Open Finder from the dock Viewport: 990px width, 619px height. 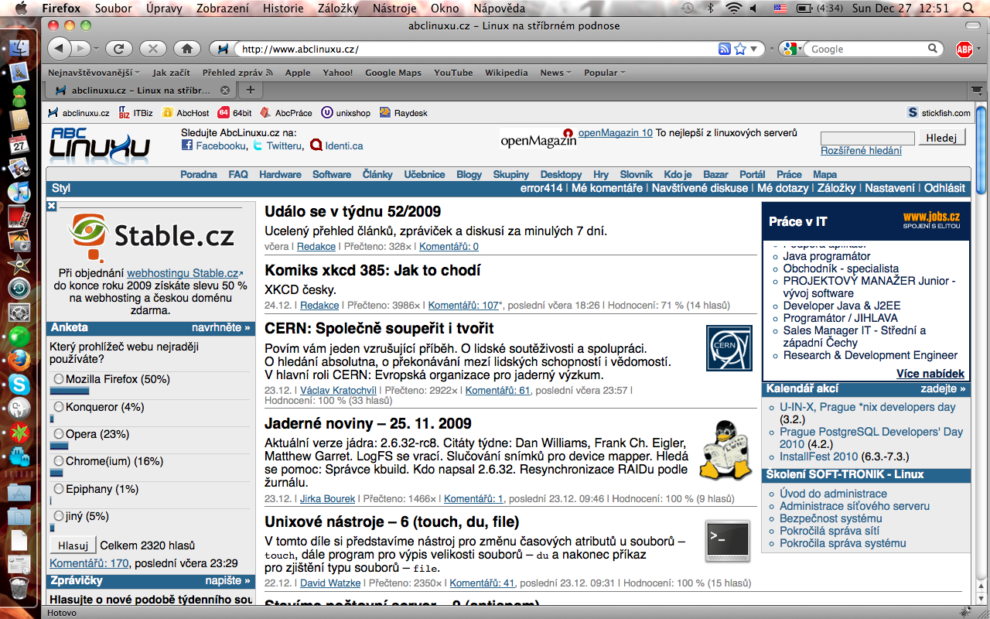19,48
